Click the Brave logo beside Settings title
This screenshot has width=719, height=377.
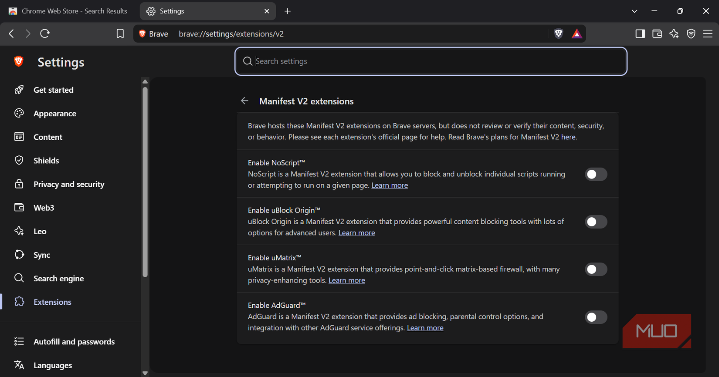[19, 61]
